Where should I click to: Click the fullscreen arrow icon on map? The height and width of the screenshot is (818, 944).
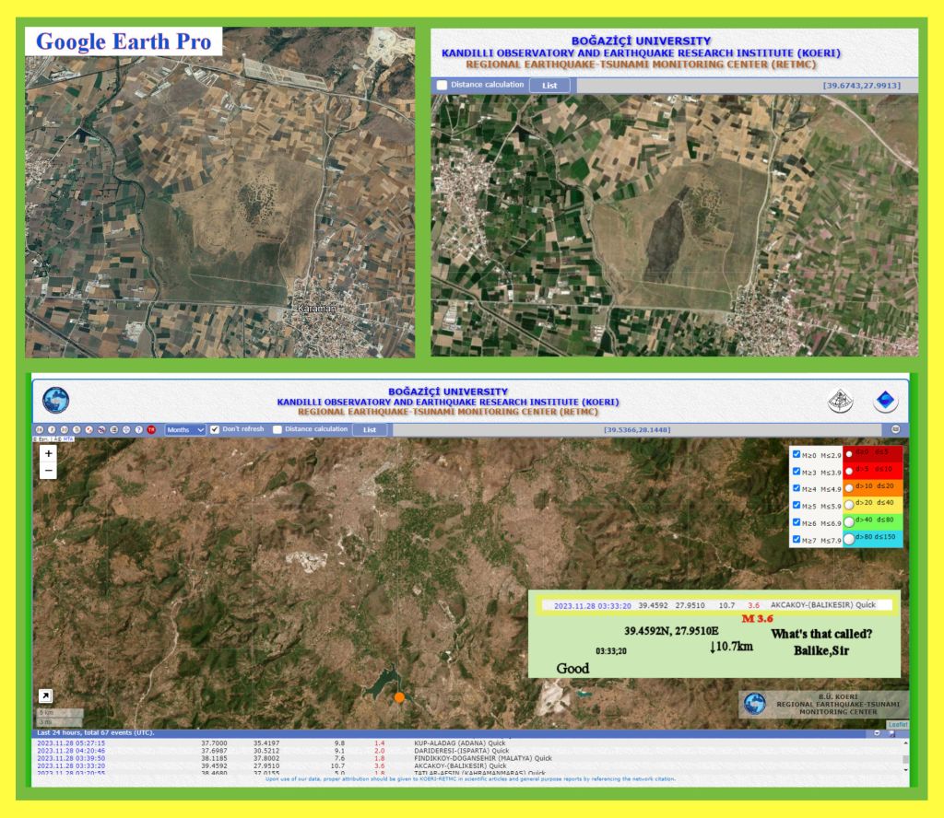click(x=45, y=695)
